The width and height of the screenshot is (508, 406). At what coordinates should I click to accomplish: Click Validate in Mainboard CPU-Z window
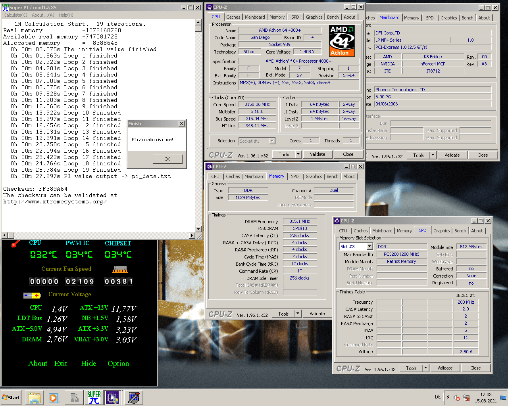coord(452,155)
